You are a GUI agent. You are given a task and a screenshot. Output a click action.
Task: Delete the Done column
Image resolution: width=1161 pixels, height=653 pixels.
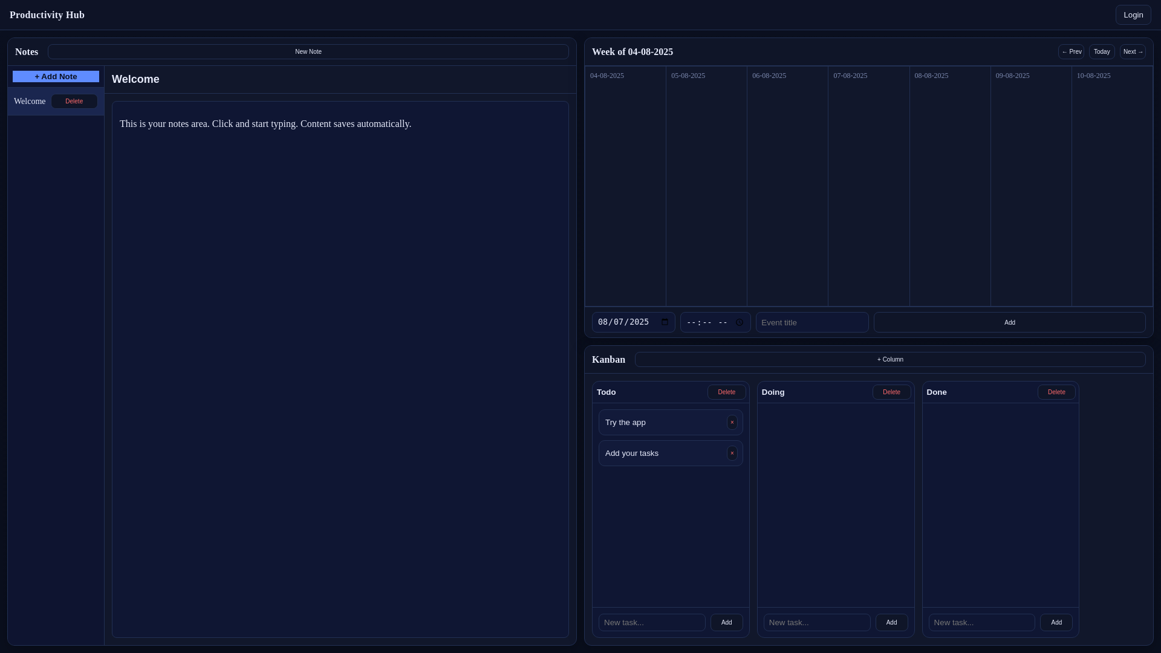1057,392
